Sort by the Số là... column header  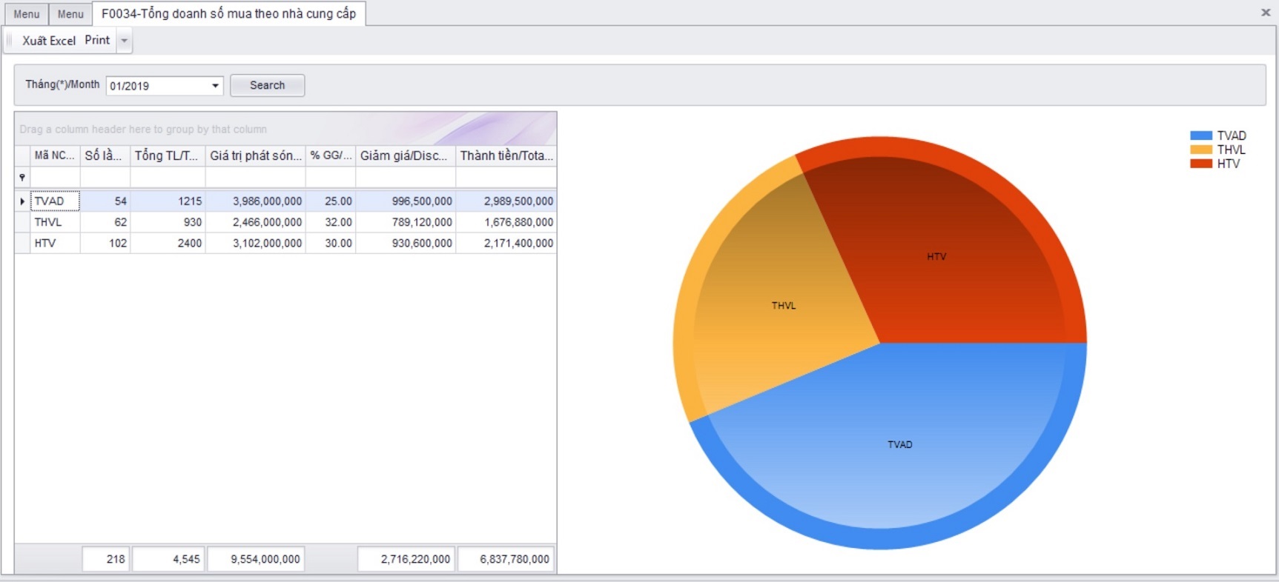tap(105, 155)
